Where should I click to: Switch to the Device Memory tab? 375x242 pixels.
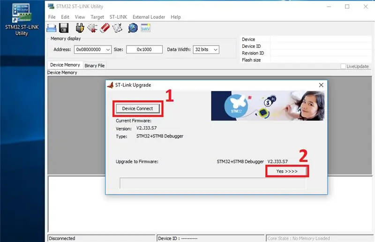click(65, 65)
